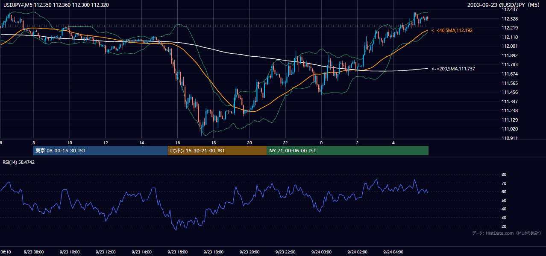Click price axis value 111.892

click(510, 55)
